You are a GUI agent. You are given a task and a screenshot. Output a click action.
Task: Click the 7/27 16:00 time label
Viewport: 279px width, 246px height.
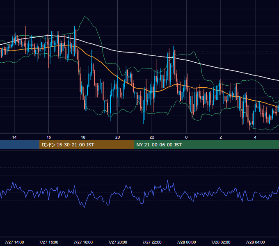[x=48, y=242]
